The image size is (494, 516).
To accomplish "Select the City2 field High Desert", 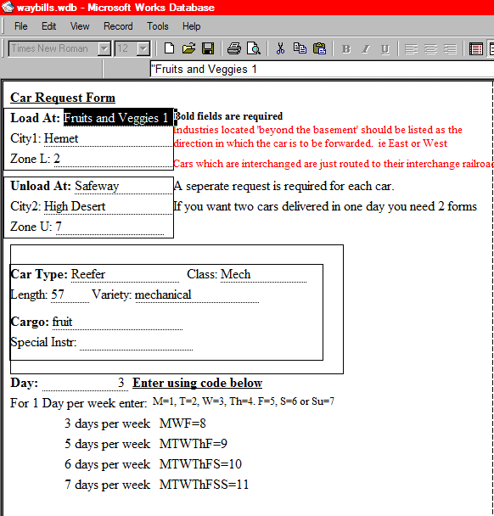I will [x=108, y=207].
